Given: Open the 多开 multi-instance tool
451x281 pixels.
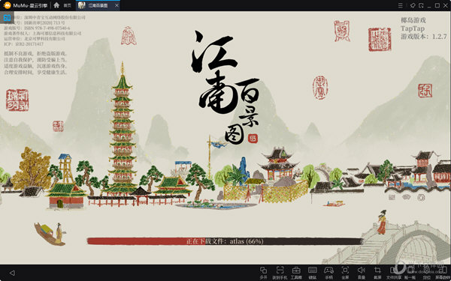Looking at the screenshot, I should tap(264, 273).
